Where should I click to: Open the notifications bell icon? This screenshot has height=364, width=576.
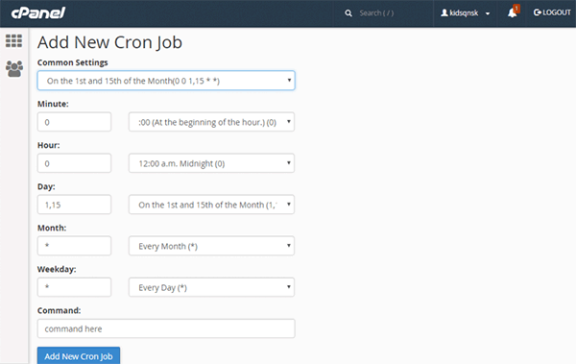(513, 12)
